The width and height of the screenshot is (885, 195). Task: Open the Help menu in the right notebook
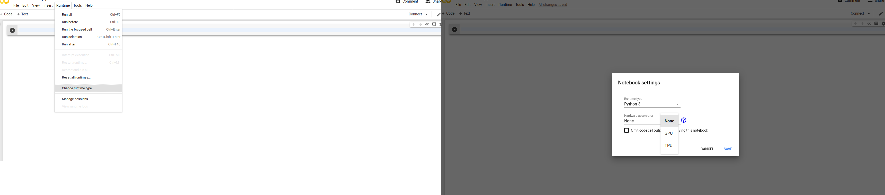(x=531, y=5)
